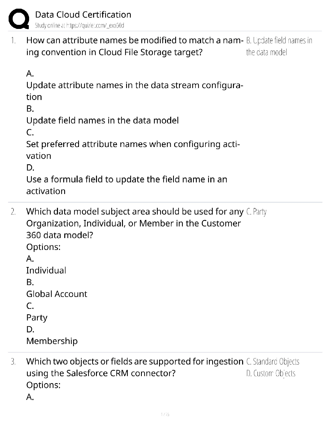Select 'Update field names in the data model' option
This screenshot has width=330, height=428.
click(102, 121)
